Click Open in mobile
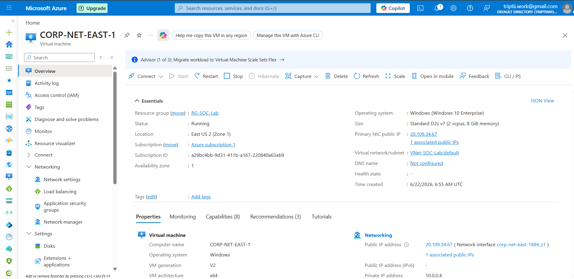Viewport: 574px width, 279px height. point(433,76)
